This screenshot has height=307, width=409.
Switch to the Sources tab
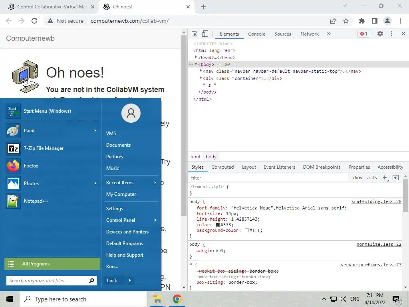(282, 34)
